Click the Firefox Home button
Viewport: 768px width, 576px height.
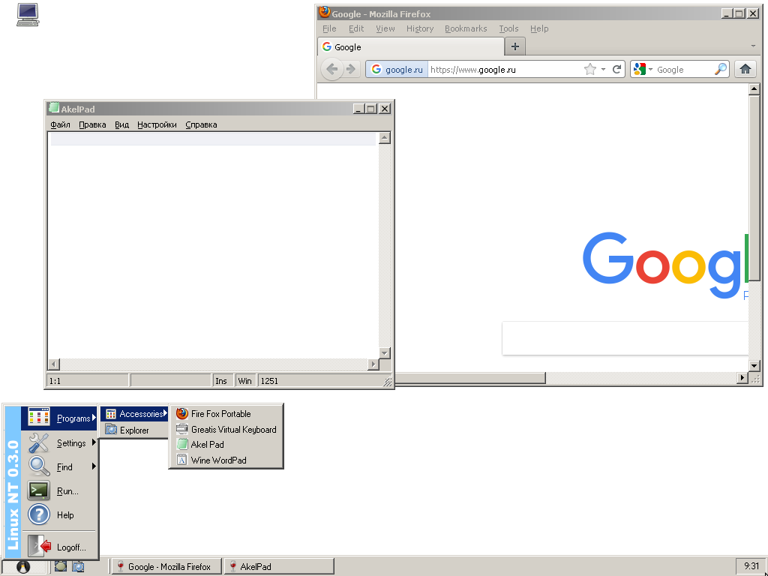coord(745,69)
